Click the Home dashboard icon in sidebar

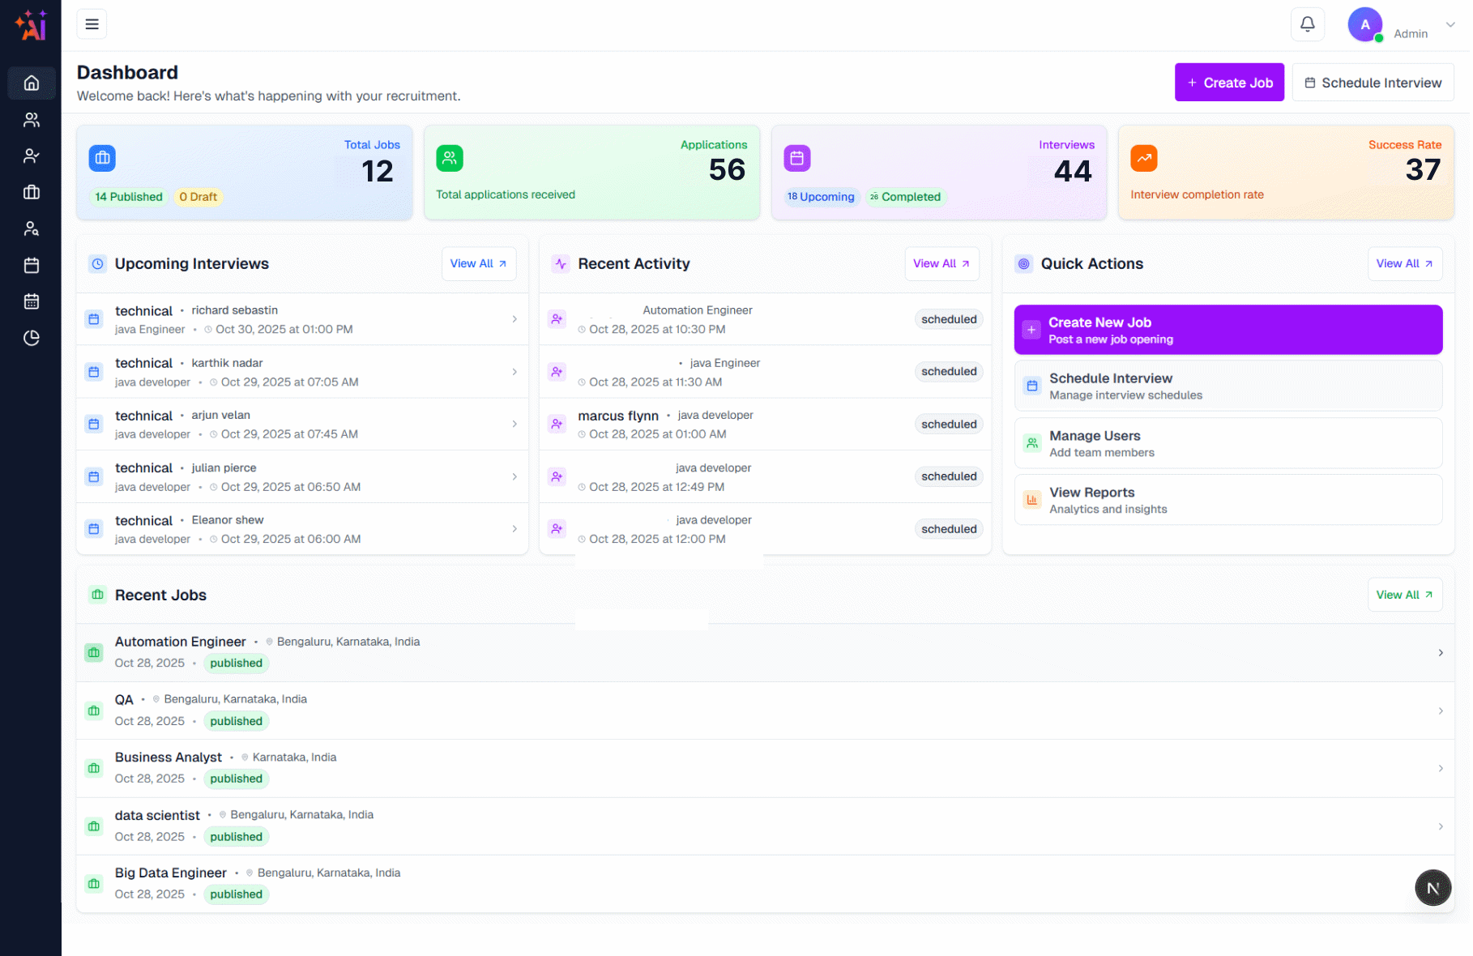pyautogui.click(x=32, y=83)
